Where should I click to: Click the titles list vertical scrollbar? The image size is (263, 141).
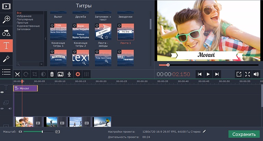(x=151, y=24)
